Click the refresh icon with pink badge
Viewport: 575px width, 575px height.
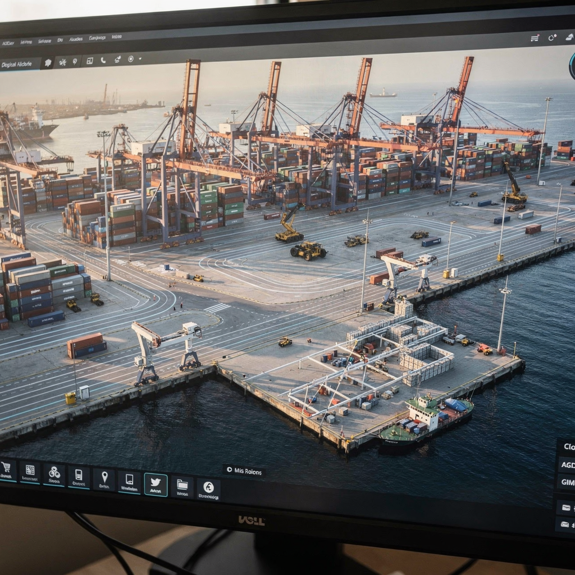[x=551, y=37]
